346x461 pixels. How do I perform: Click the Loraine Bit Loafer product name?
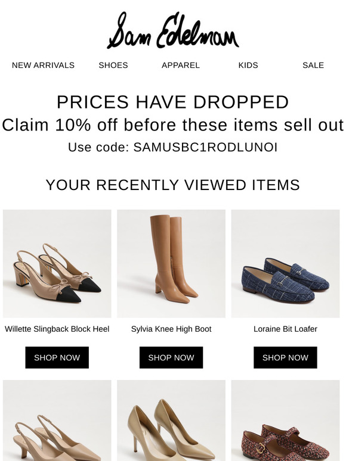tap(285, 329)
